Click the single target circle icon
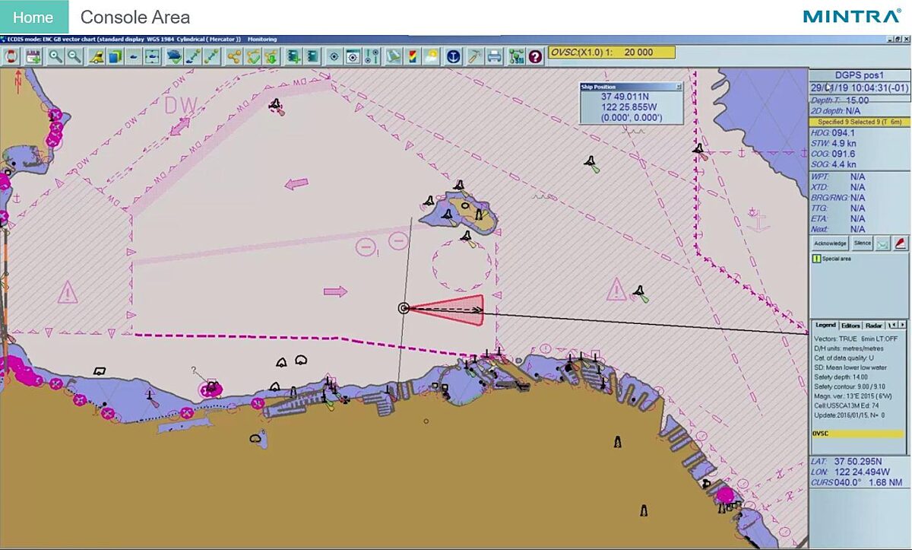 click(x=334, y=56)
